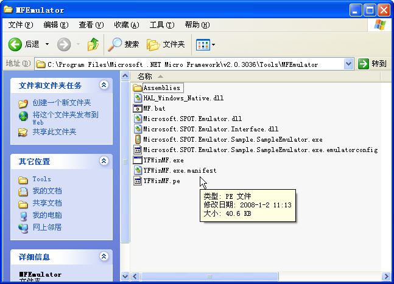Open 我的电脑 link in Other Places

[47, 215]
